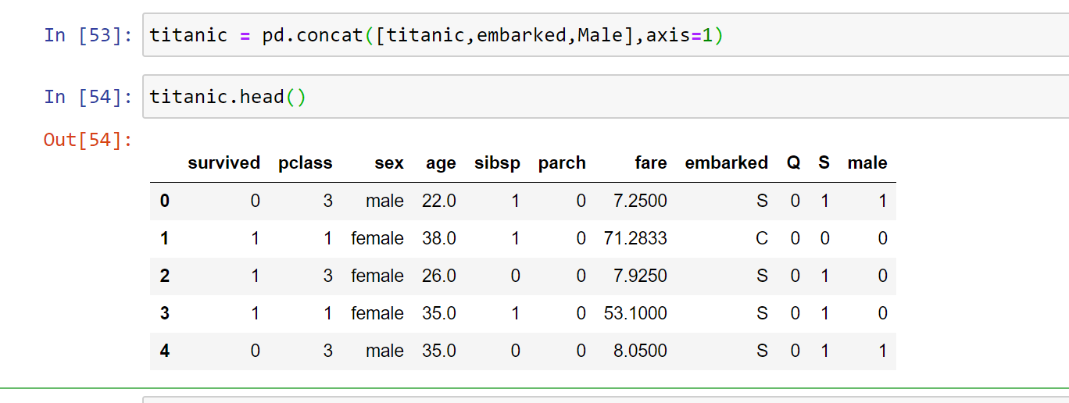
Task: Click row index 0 label
Action: point(164,201)
